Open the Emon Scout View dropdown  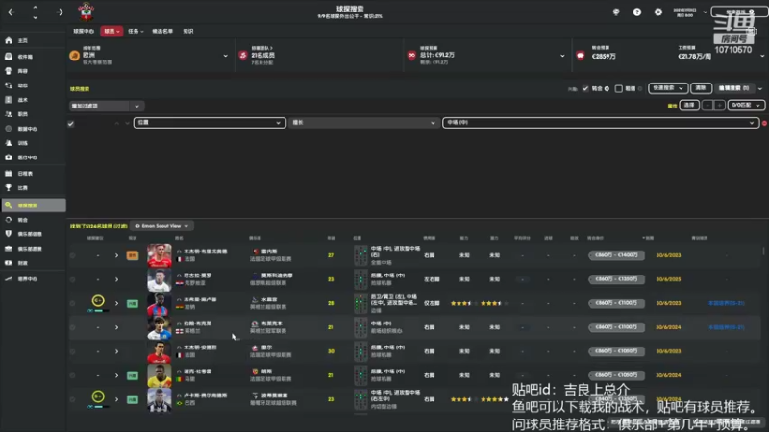161,226
